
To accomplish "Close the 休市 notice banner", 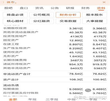I will tap(104, 2).
